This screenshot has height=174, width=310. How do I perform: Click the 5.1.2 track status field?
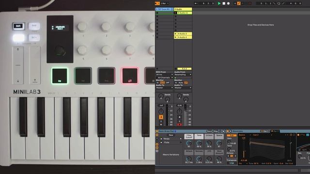click(x=185, y=69)
